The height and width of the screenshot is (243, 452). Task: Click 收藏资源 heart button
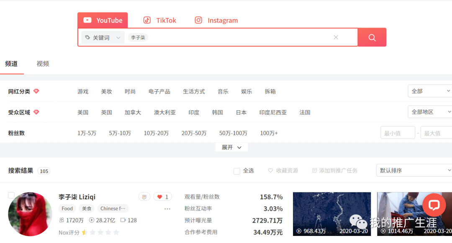pos(283,170)
